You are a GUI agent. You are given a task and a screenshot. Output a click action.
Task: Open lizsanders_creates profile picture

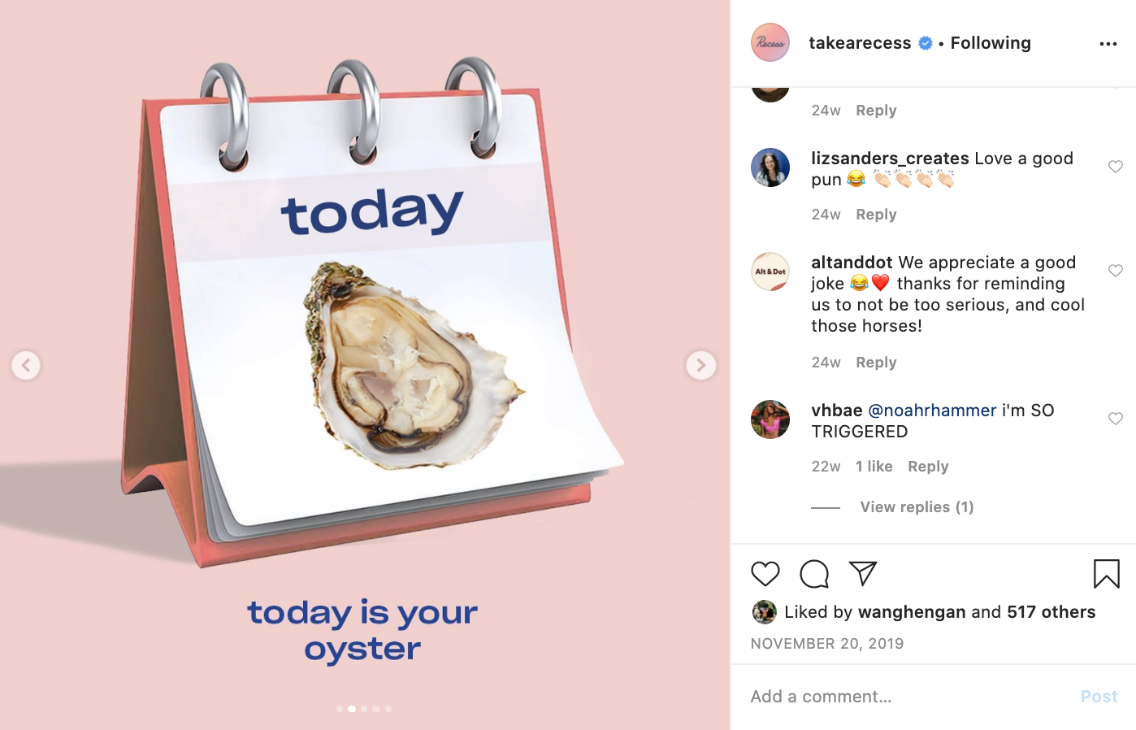[770, 167]
